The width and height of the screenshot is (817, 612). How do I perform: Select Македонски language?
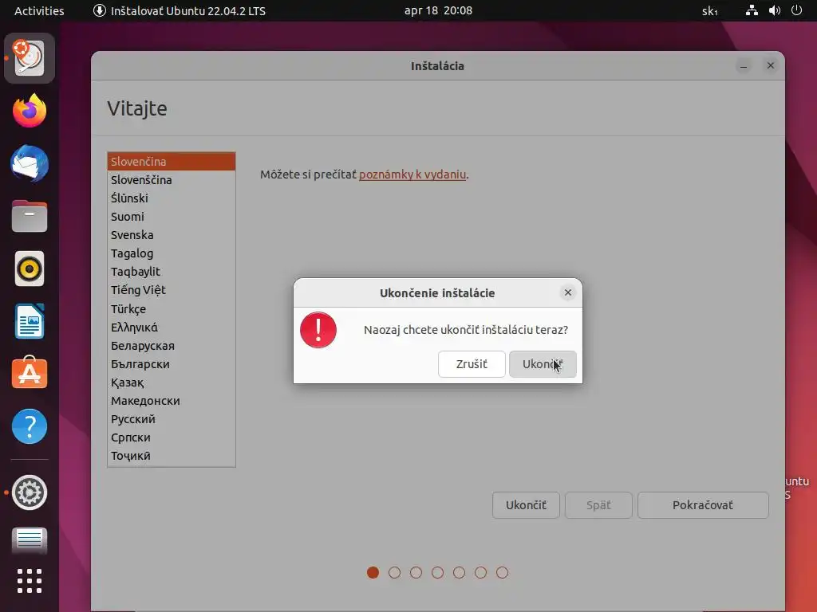[x=172, y=401]
